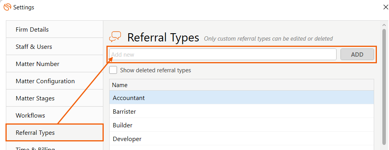Go to Matter Number settings

tap(54, 64)
